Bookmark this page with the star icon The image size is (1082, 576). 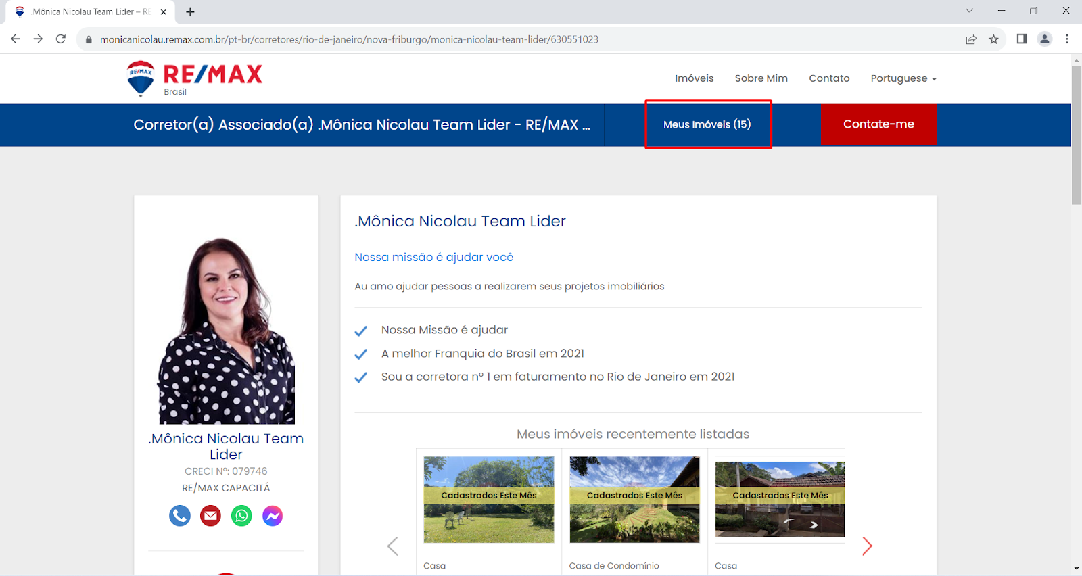[993, 39]
